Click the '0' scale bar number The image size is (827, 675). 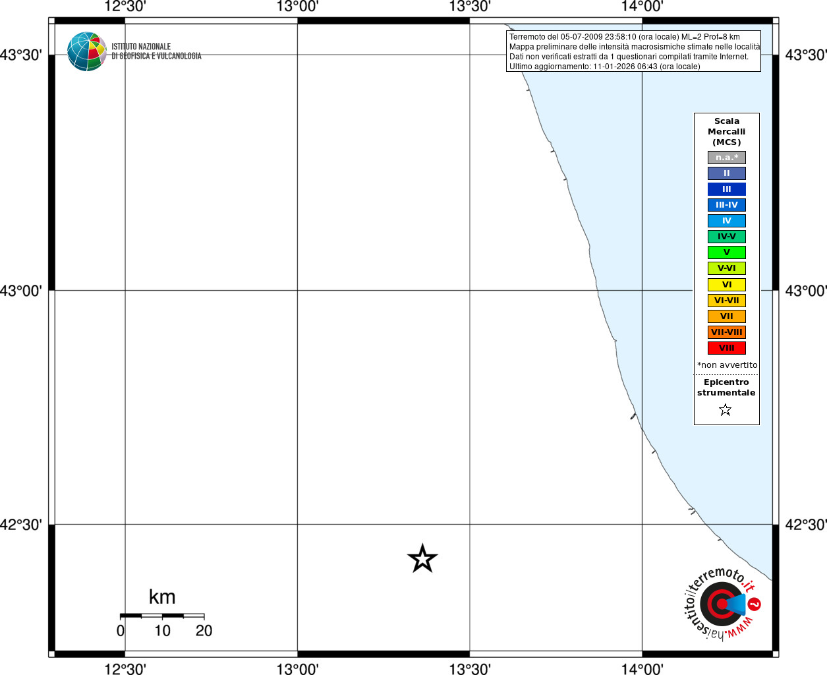pyautogui.click(x=121, y=631)
